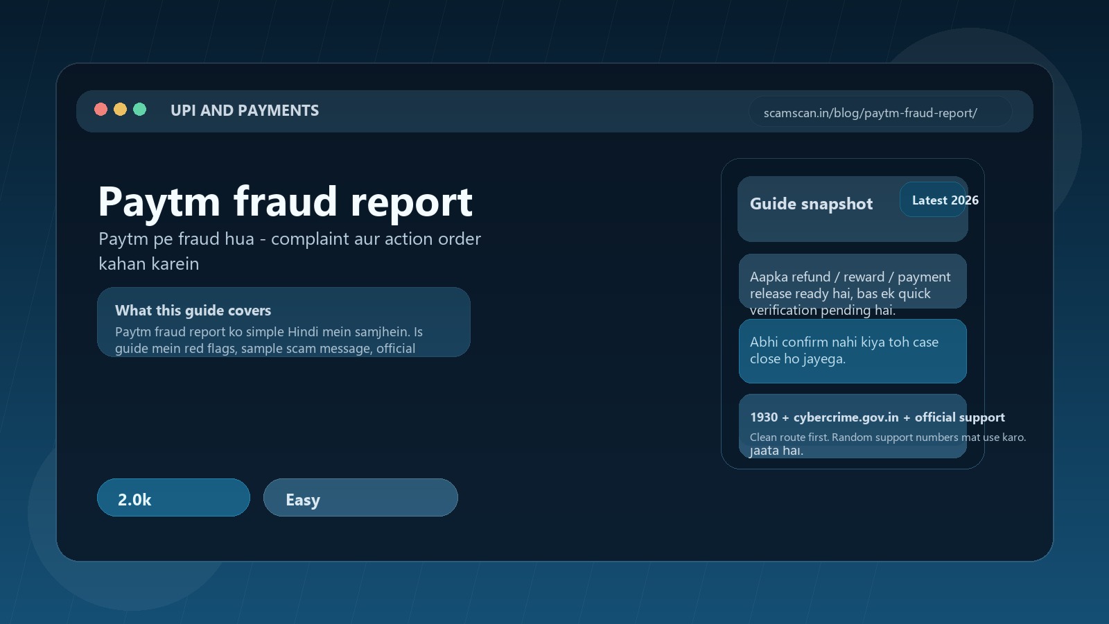Image resolution: width=1109 pixels, height=624 pixels.
Task: Click the Clean route first advice text
Action: (x=888, y=437)
